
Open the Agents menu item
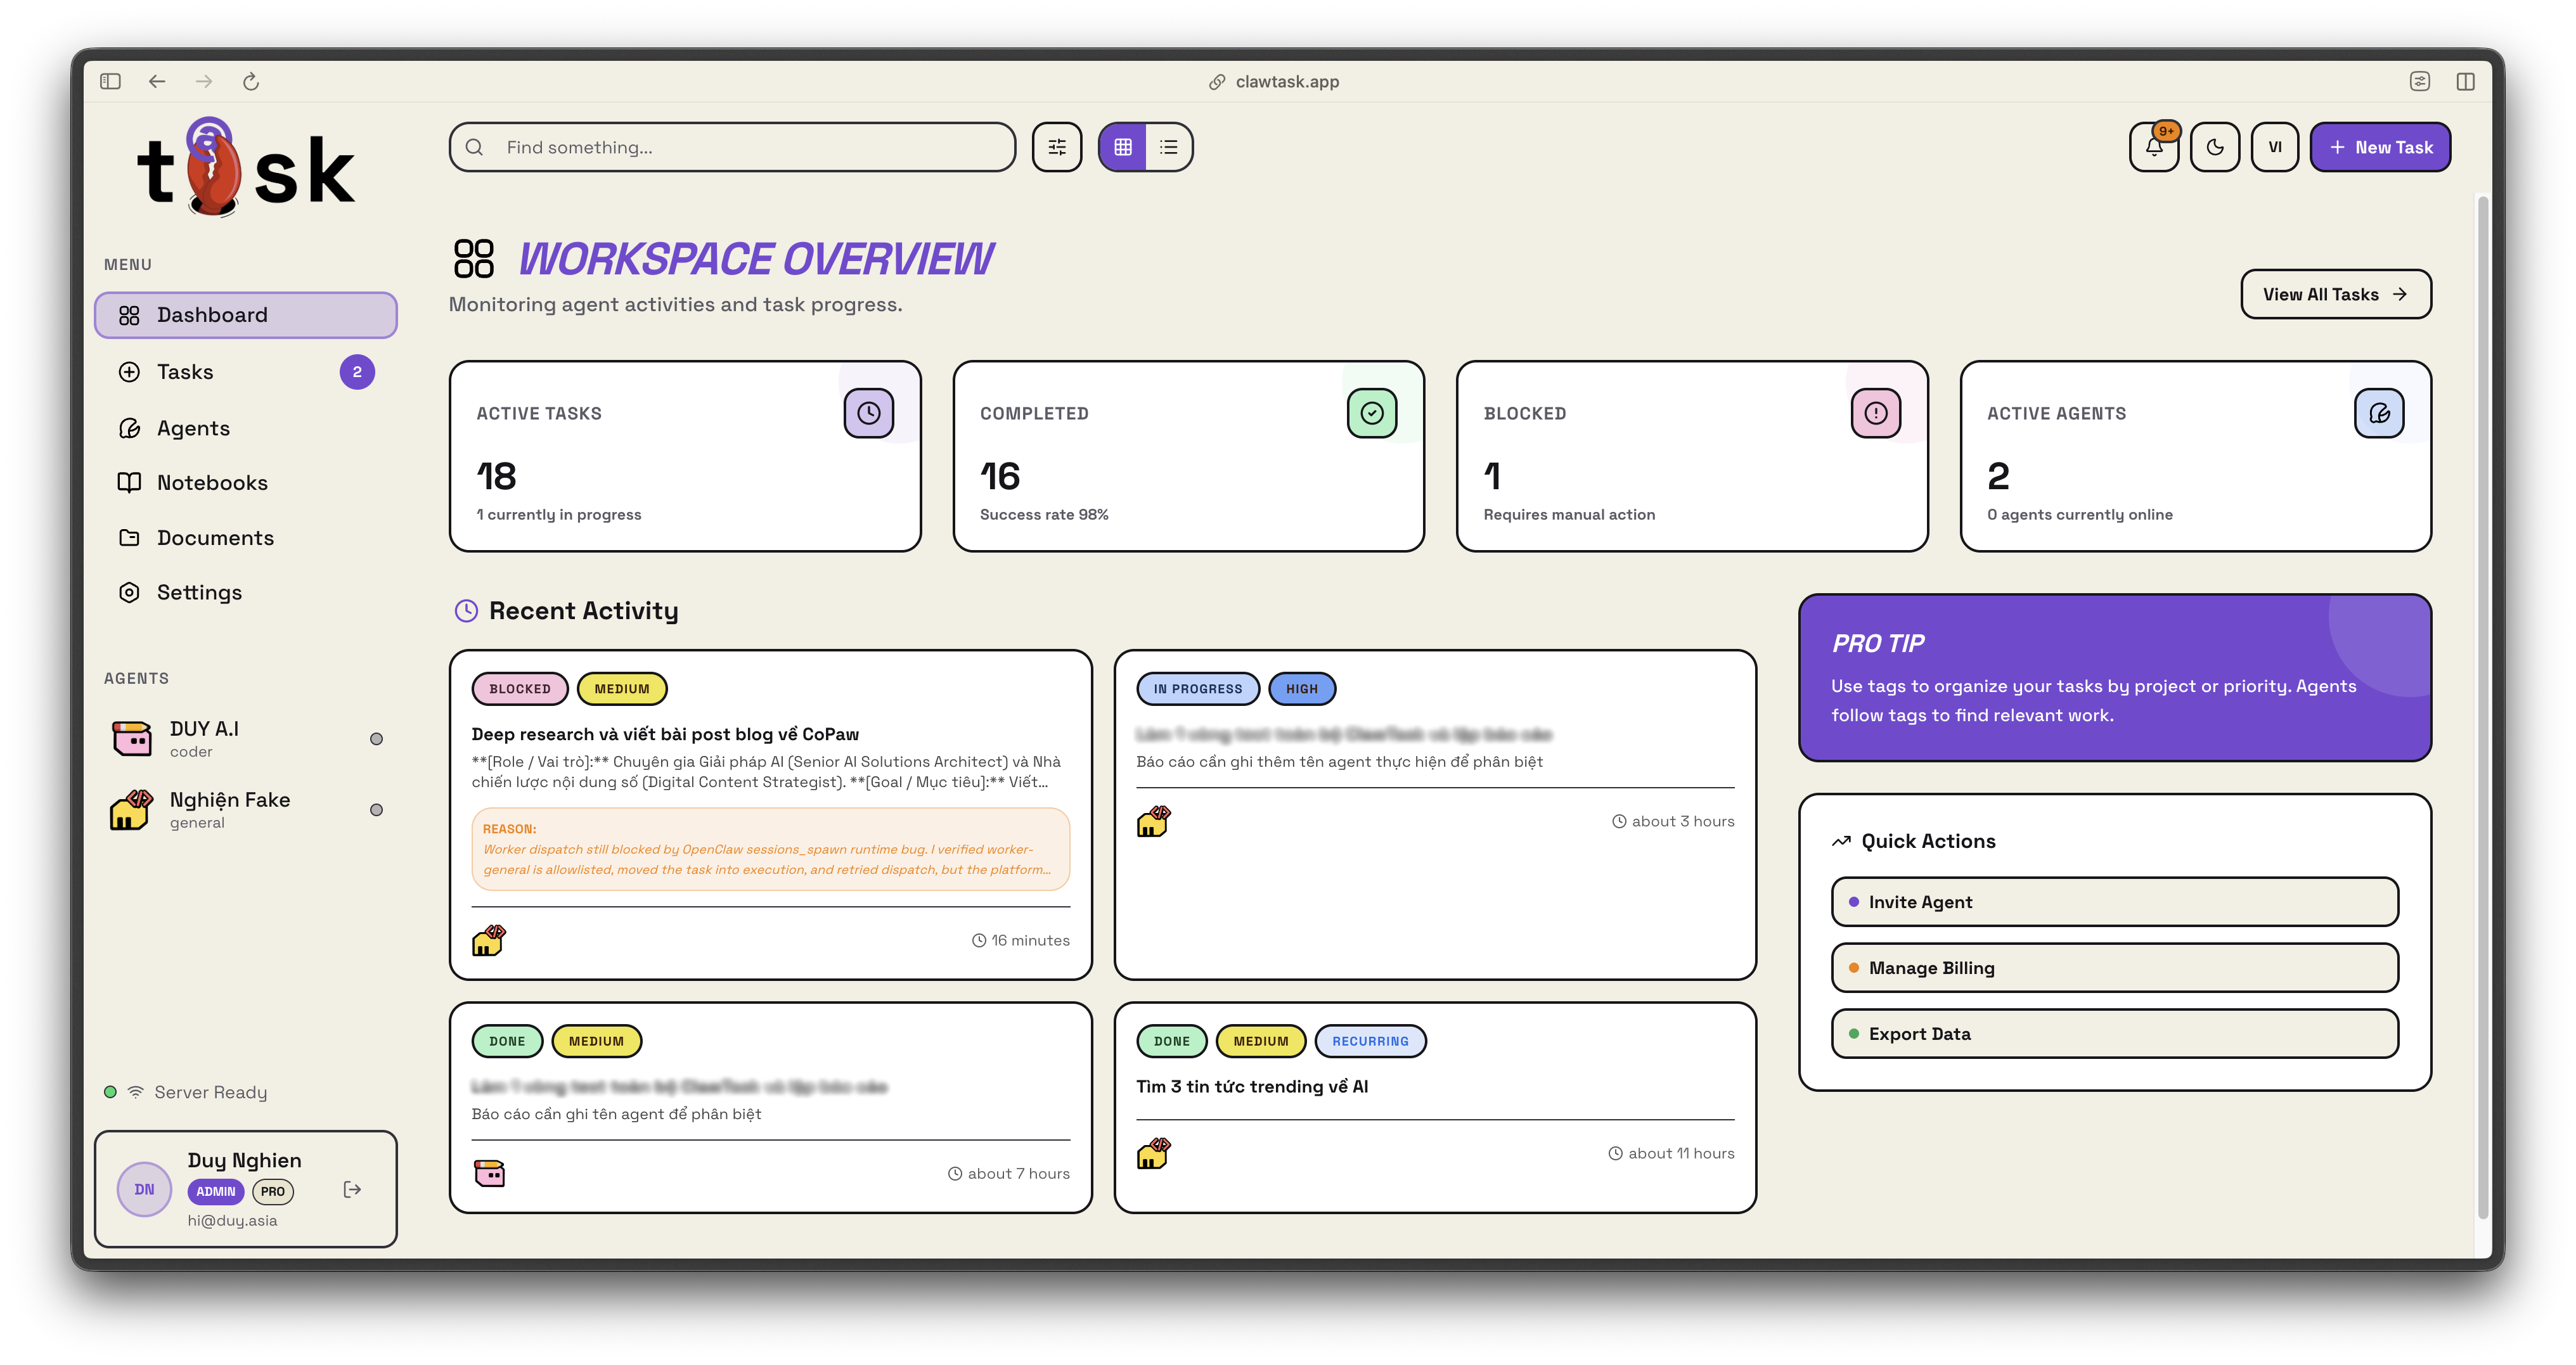[x=193, y=428]
